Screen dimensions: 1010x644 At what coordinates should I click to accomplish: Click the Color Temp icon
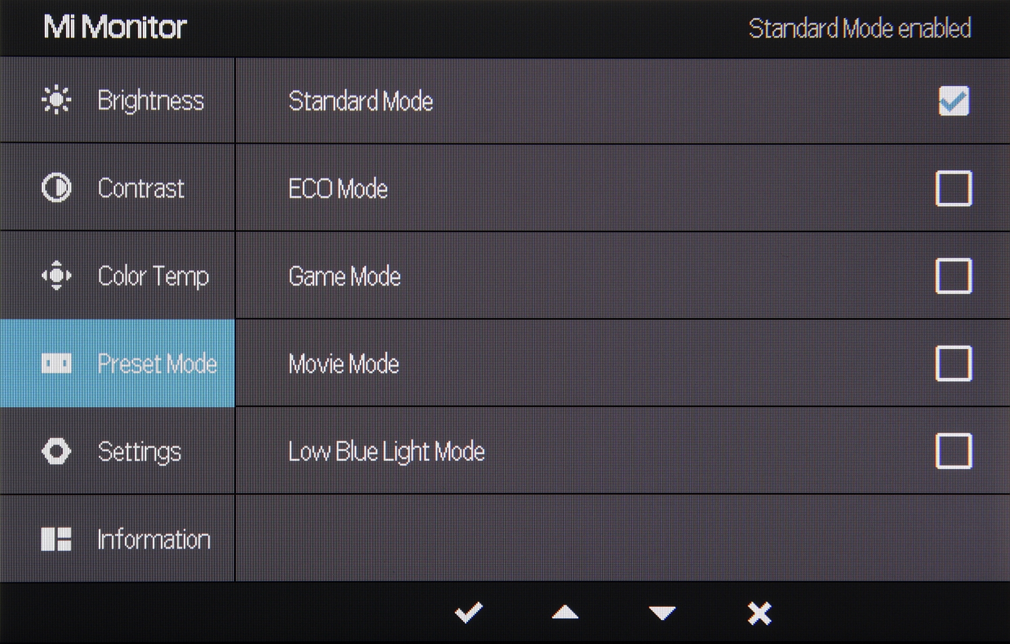coord(56,276)
